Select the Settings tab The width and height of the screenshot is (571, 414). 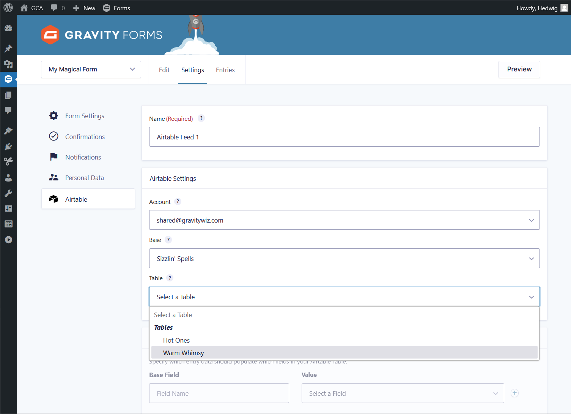(193, 70)
